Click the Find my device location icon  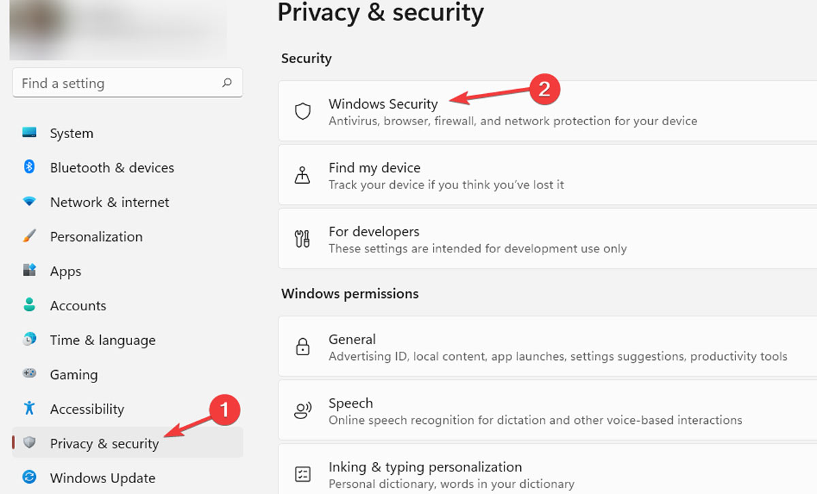point(302,175)
